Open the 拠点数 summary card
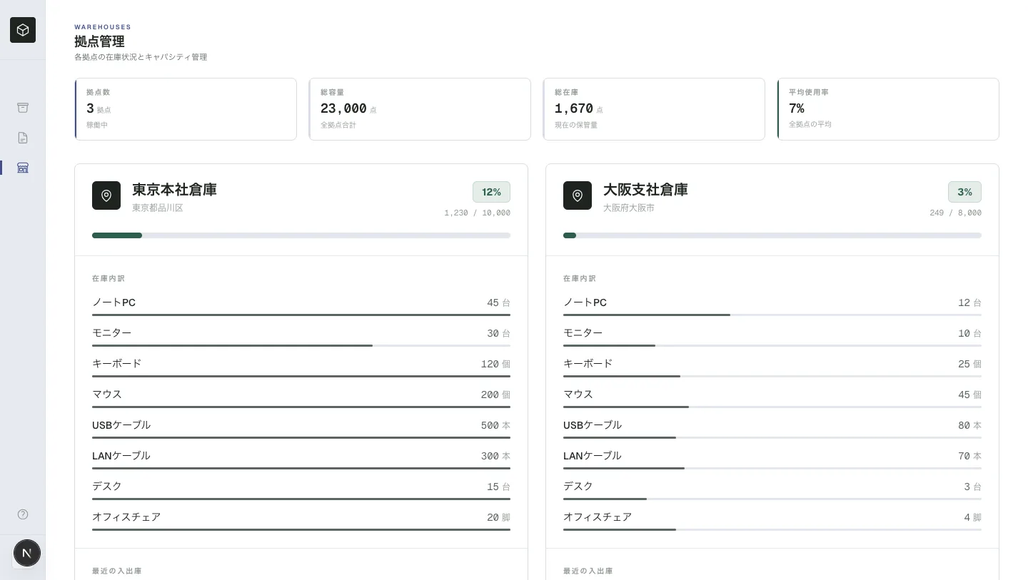Viewport: 1028px width, 580px height. pos(186,109)
